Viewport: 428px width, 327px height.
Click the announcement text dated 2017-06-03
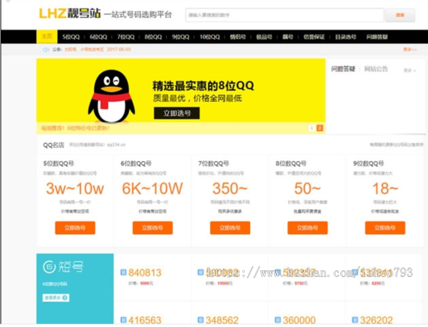pyautogui.click(x=97, y=49)
